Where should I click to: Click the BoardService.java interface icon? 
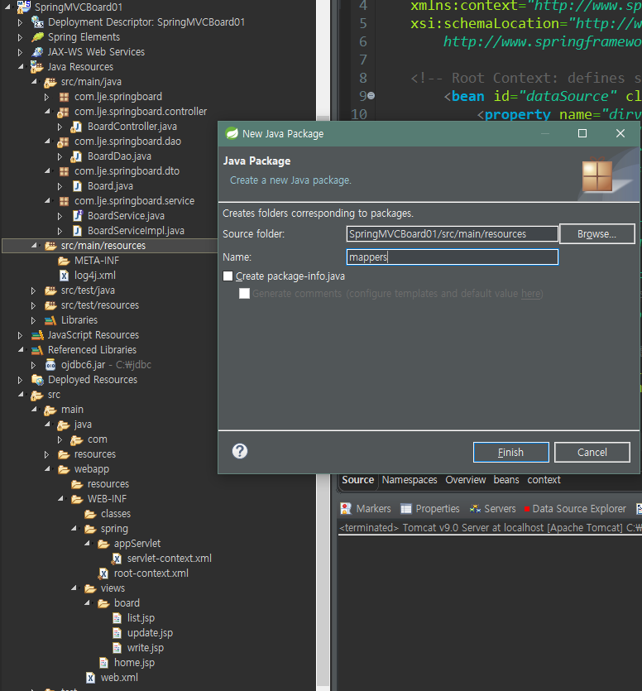click(77, 216)
